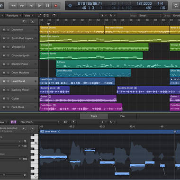Jump to project start button
The width and height of the screenshot is (180, 180).
[31, 6]
